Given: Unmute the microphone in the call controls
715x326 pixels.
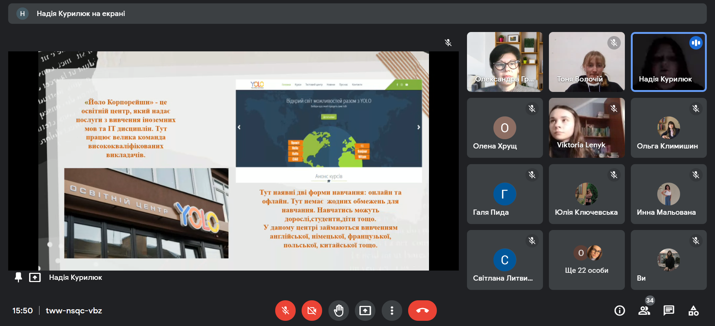Looking at the screenshot, I should pyautogui.click(x=285, y=310).
